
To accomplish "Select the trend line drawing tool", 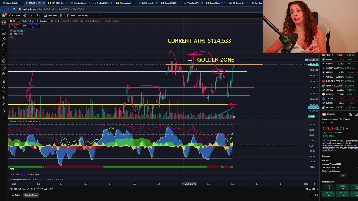I will coord(4,28).
